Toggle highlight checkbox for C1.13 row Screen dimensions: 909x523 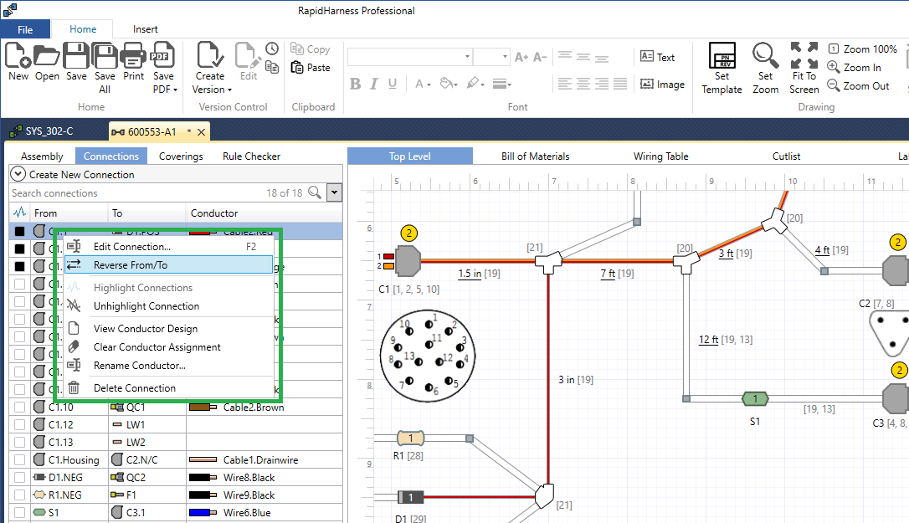(20, 443)
